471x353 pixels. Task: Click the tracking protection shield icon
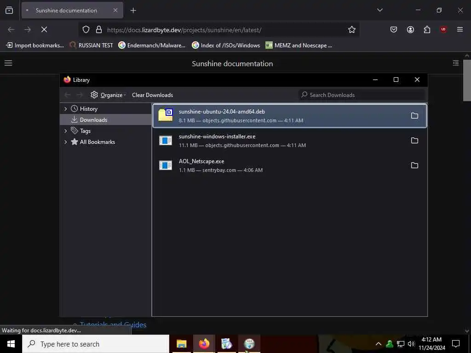point(86,30)
